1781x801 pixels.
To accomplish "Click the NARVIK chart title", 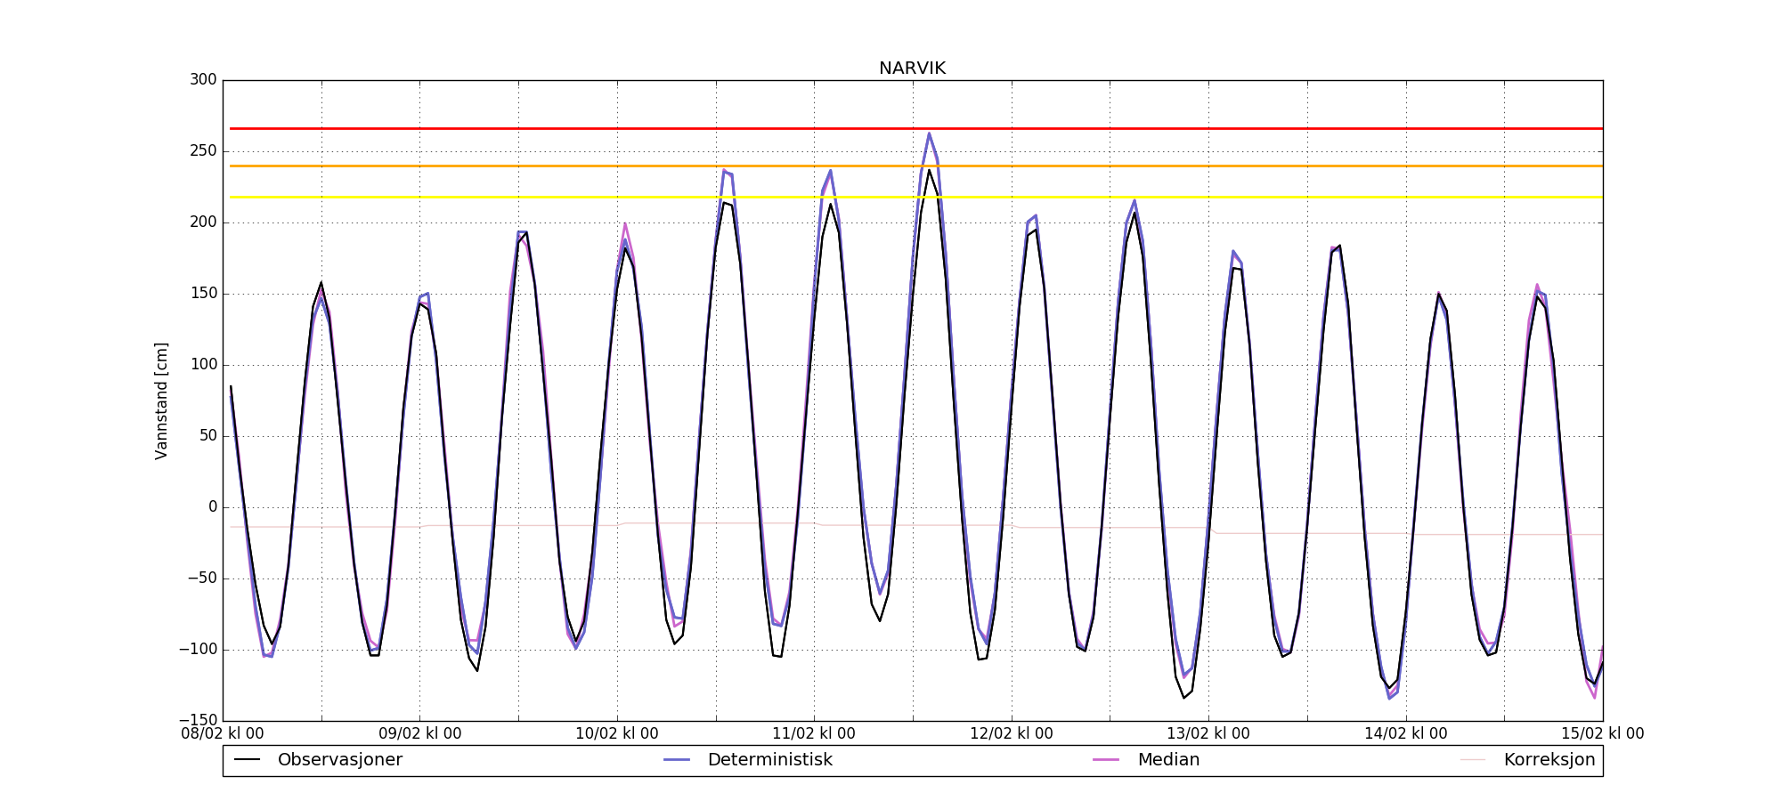I will pyautogui.click(x=912, y=69).
